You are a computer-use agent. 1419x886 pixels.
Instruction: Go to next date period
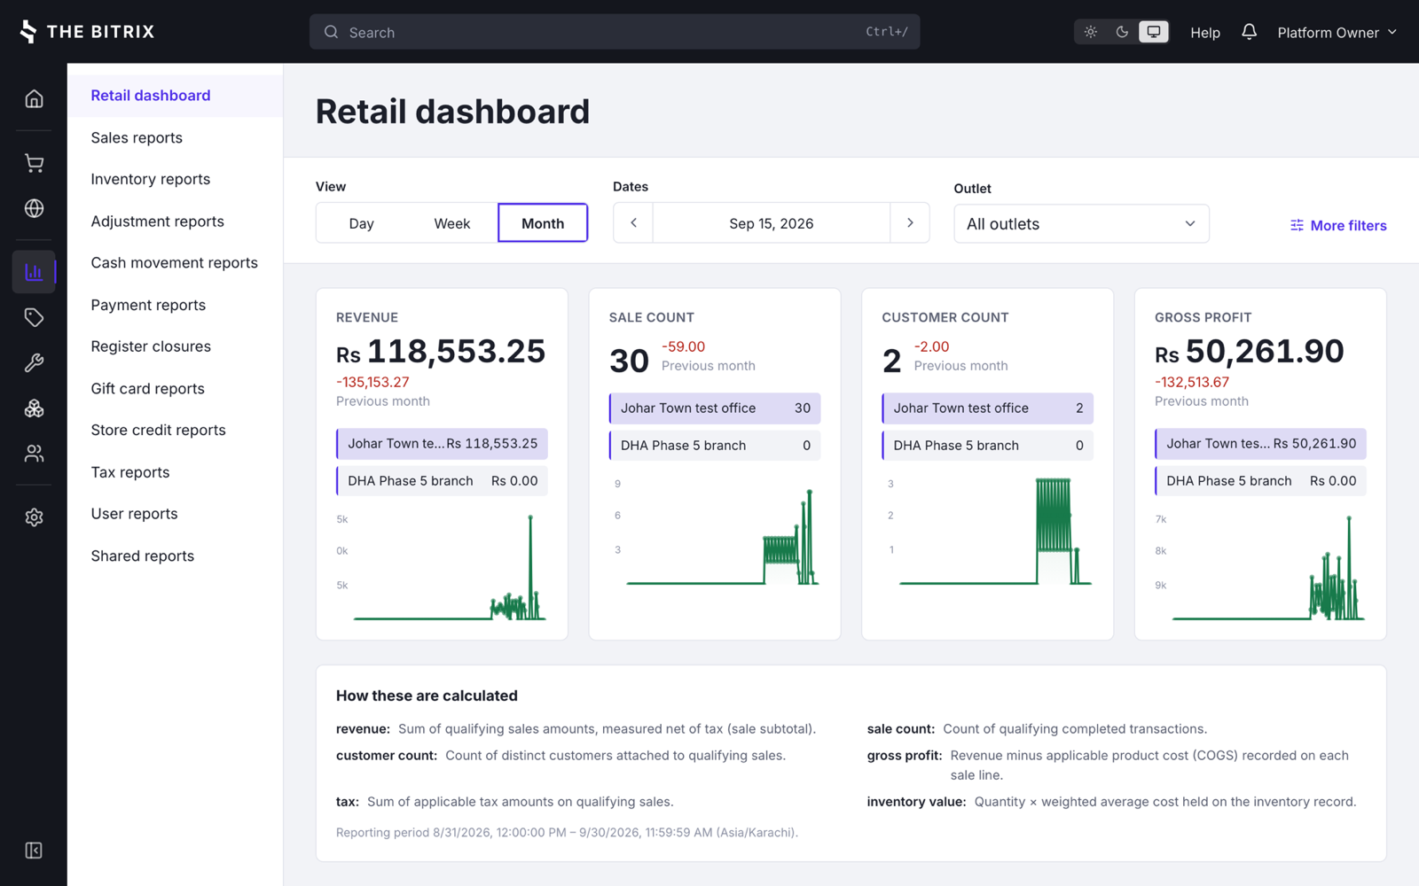tap(910, 223)
